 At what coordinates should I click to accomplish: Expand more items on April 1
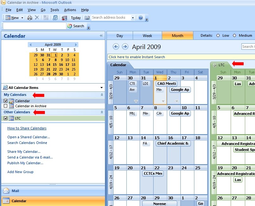[163, 101]
